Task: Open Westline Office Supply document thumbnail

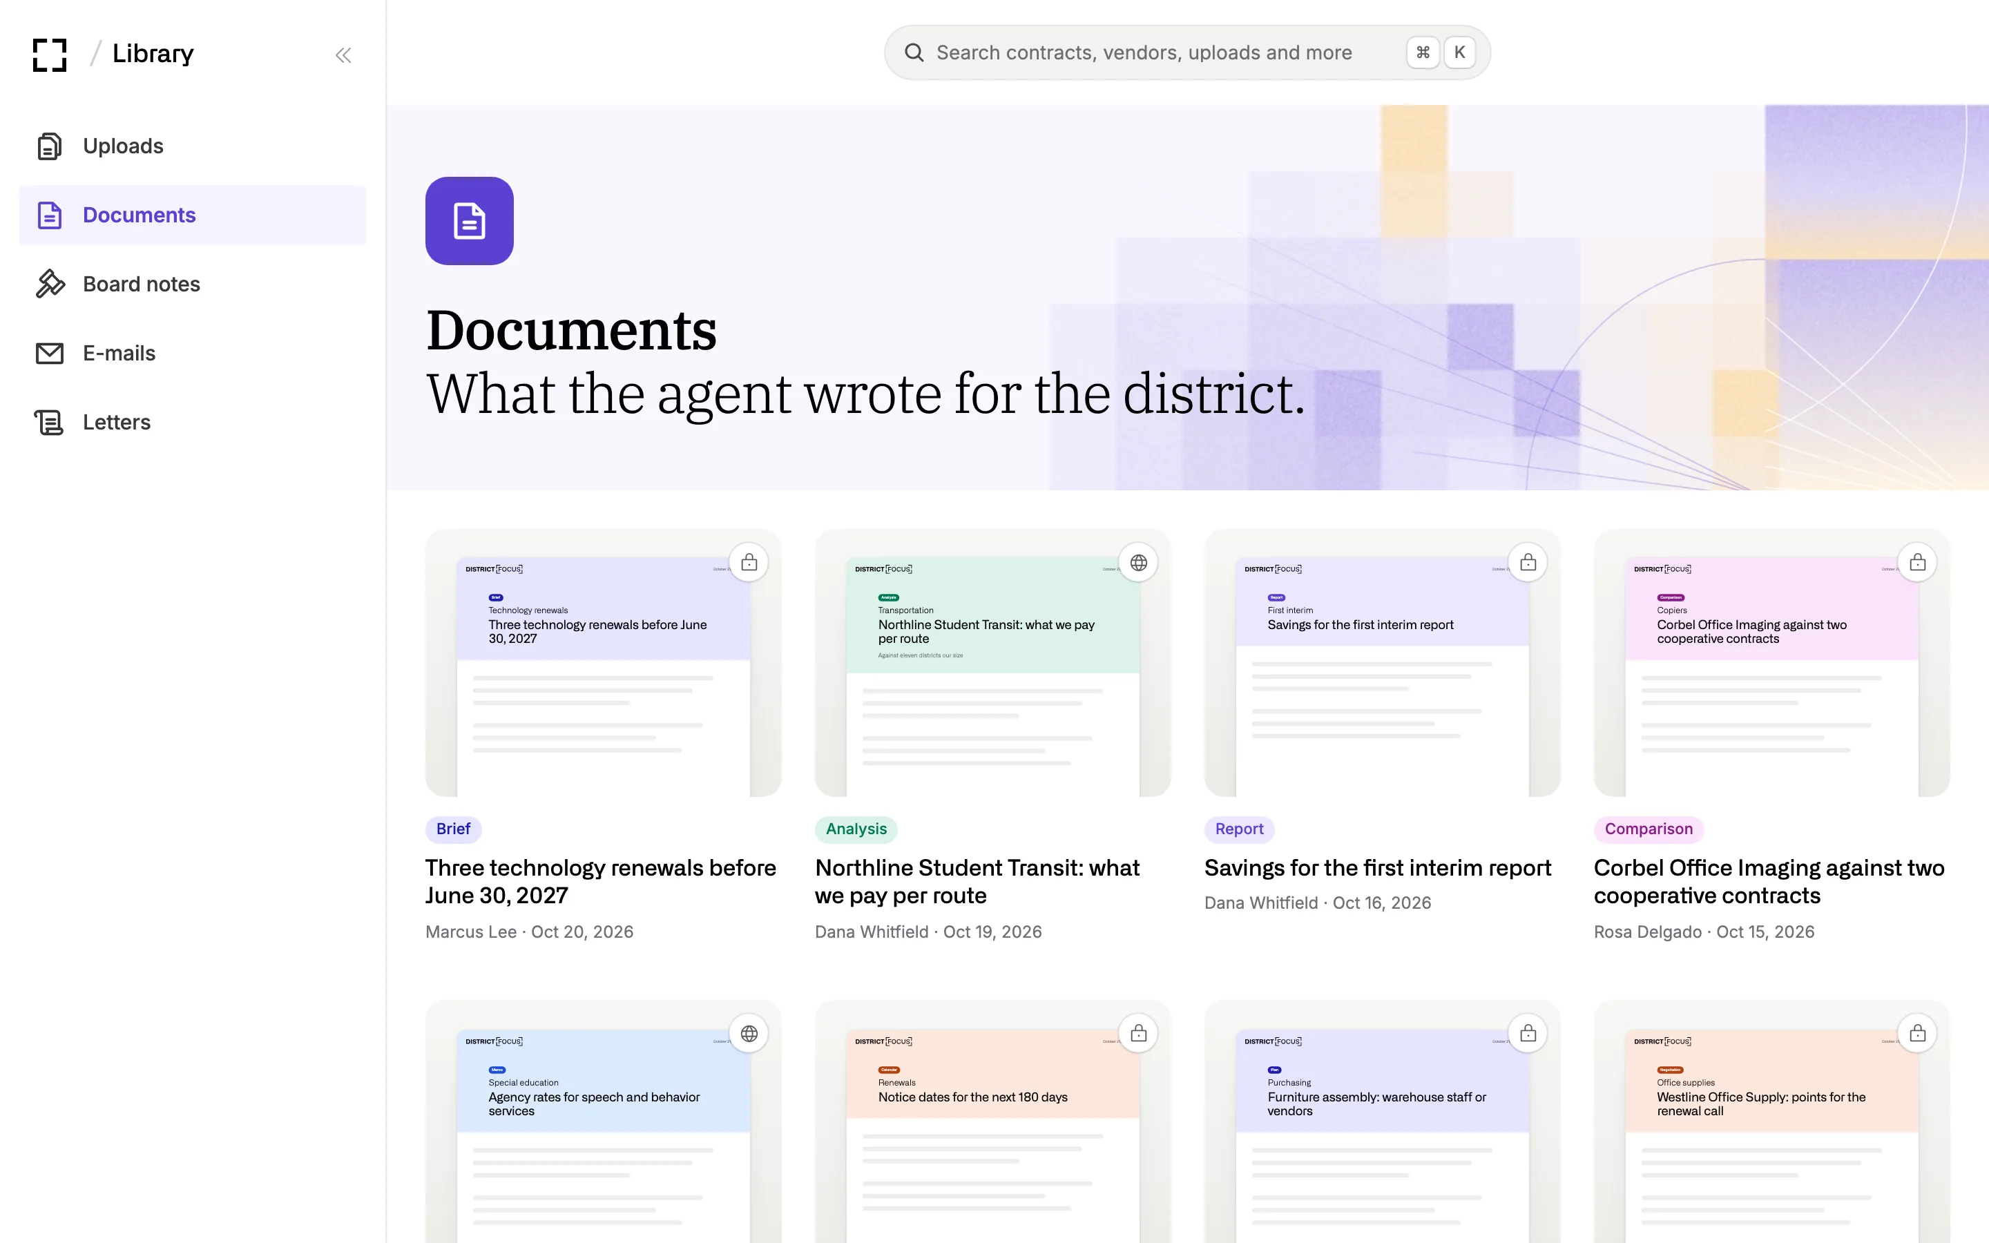Action: coord(1772,1122)
